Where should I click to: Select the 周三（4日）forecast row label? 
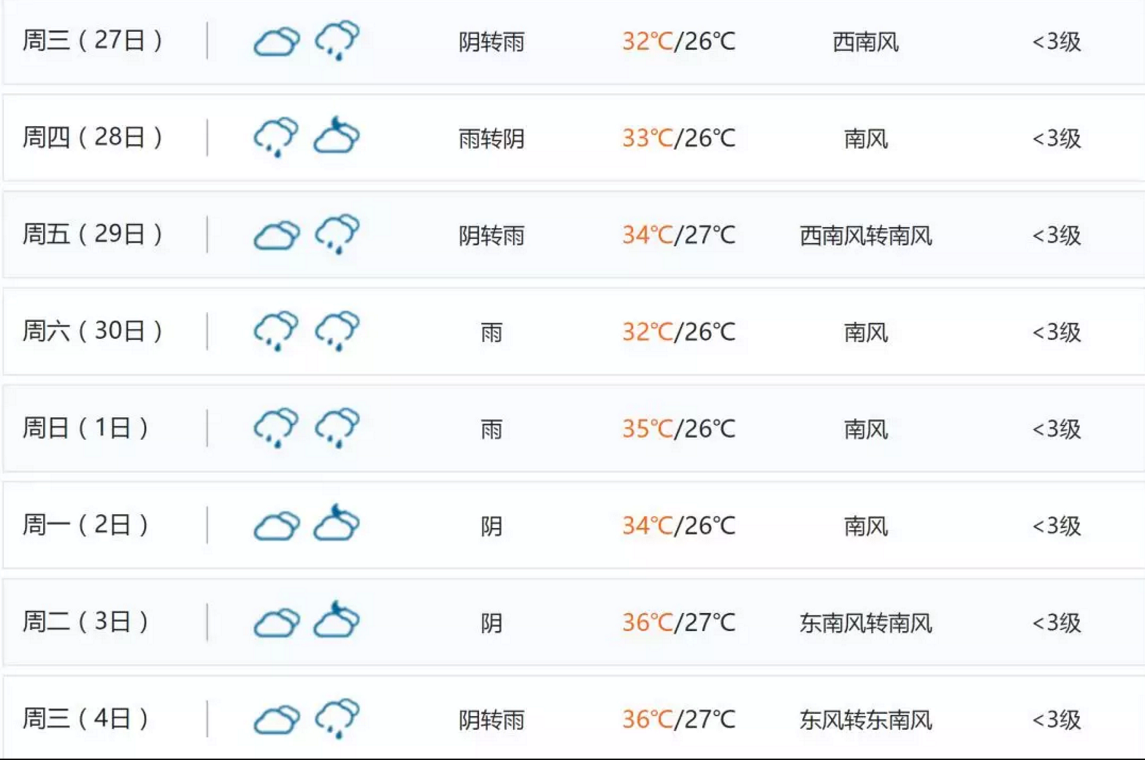86,718
